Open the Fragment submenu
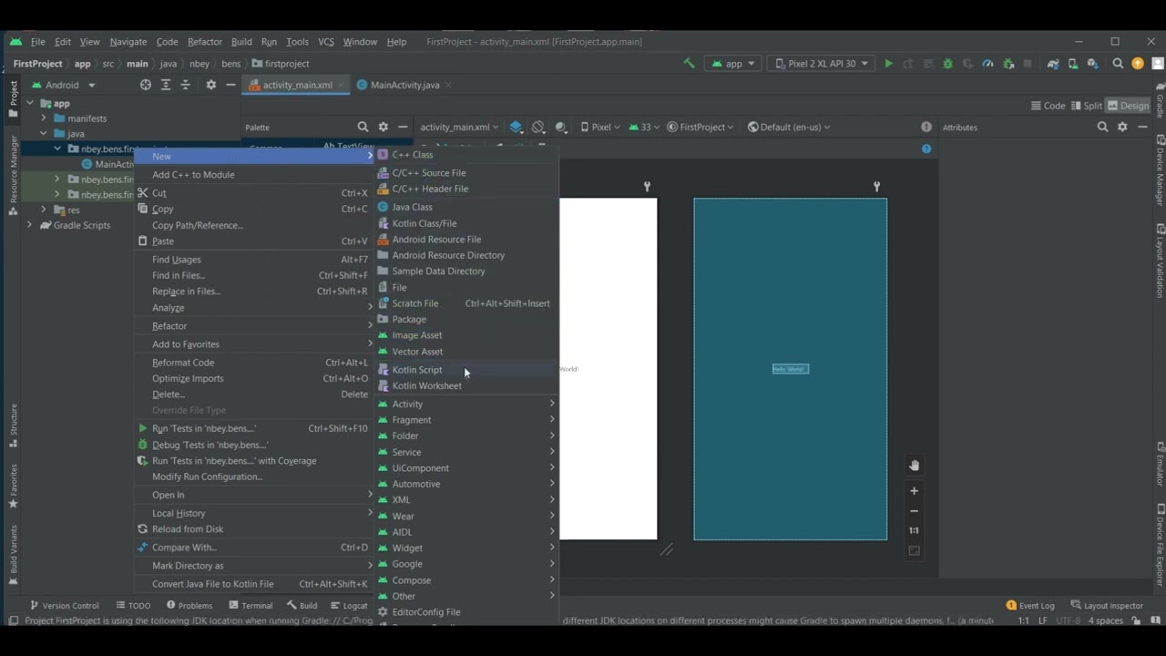1166x656 pixels. click(x=466, y=420)
